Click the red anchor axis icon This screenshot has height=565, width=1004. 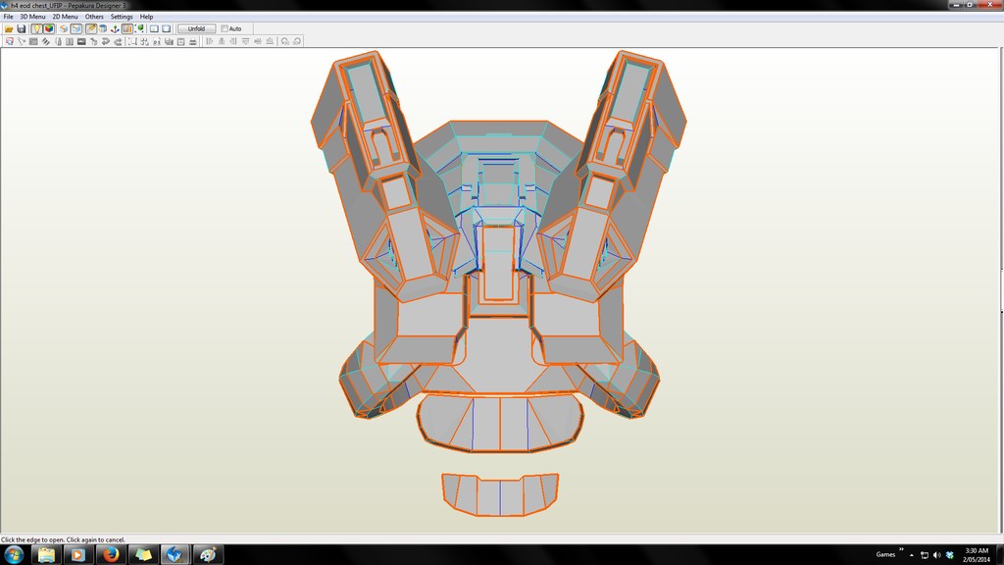tap(115, 28)
